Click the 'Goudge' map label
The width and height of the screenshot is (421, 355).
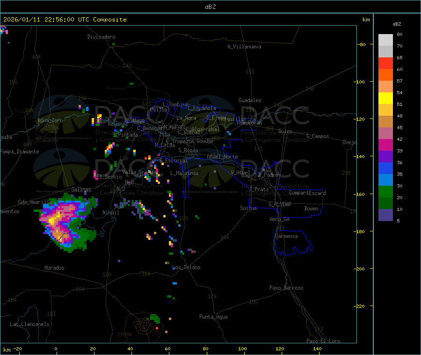click(x=205, y=141)
